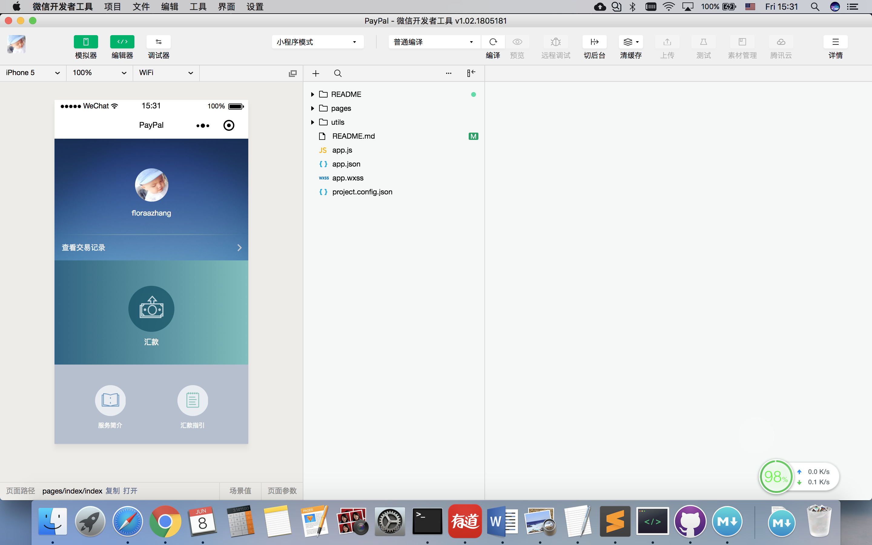Open remote debugging bug icon

556,42
